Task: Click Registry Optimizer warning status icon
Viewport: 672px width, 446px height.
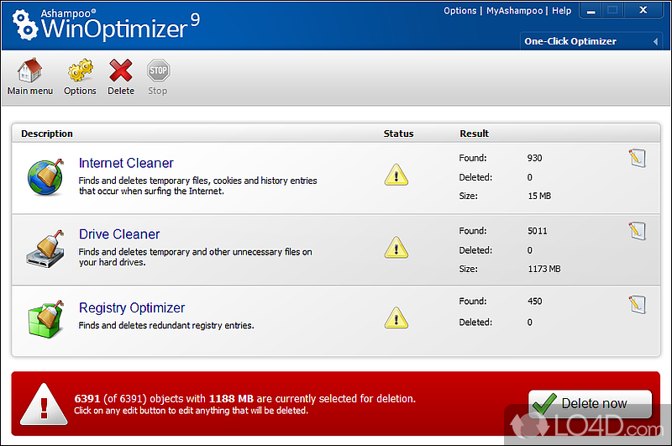Action: click(x=396, y=317)
